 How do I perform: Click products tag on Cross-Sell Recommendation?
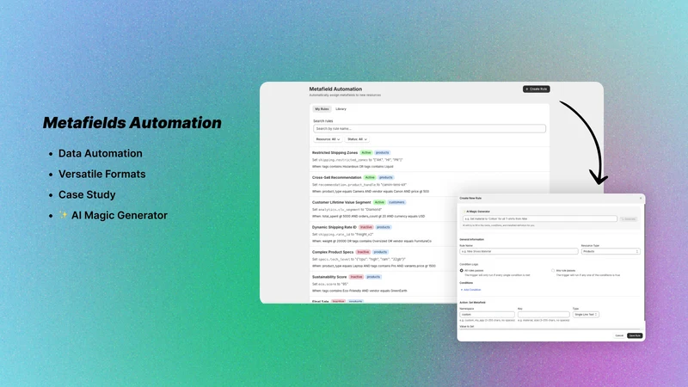(386, 177)
